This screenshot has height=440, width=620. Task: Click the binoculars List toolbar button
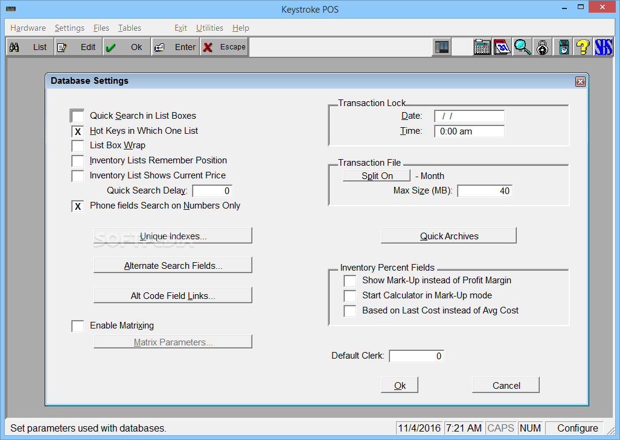pos(30,47)
